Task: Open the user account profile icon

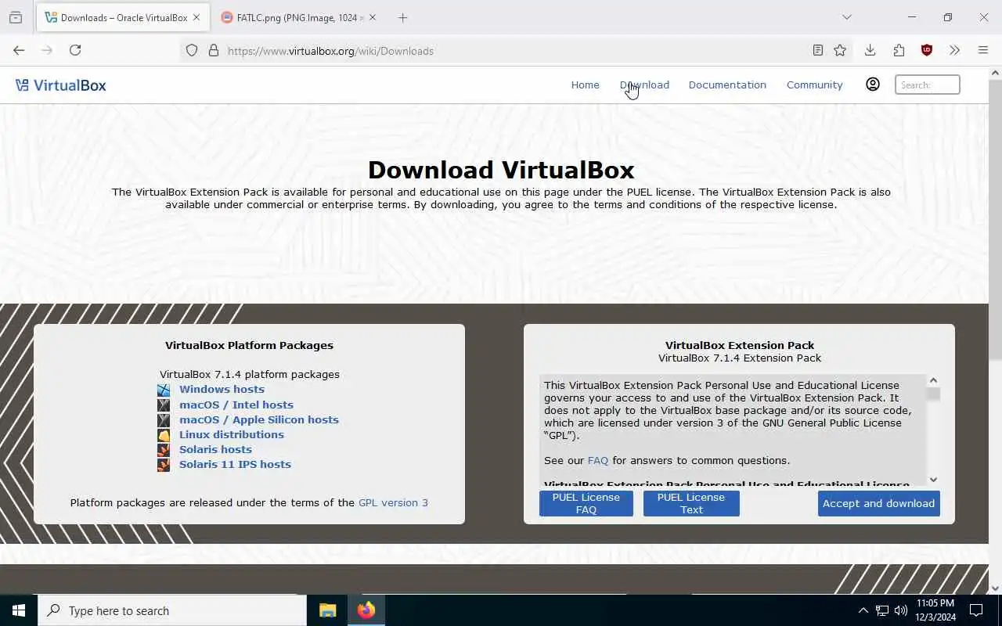Action: tap(873, 85)
